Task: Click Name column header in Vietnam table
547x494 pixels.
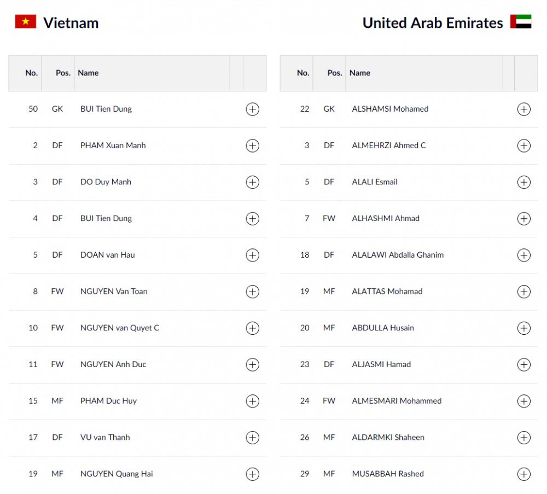Action: [88, 73]
